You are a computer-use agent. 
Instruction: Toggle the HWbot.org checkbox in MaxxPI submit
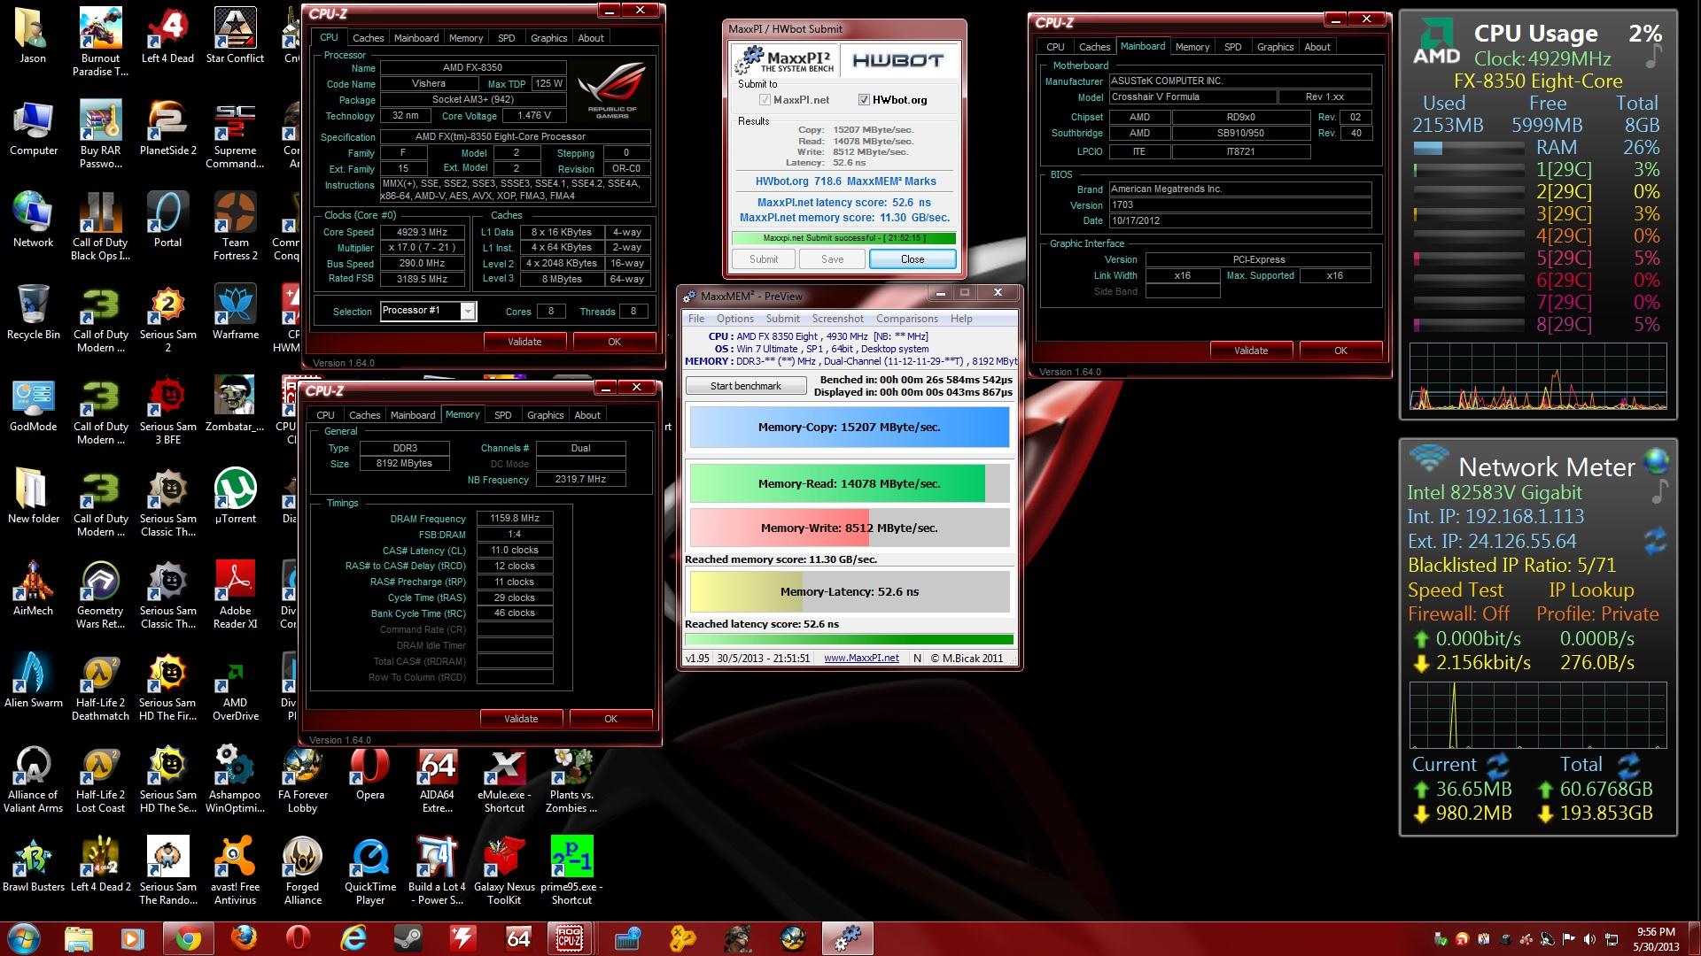pyautogui.click(x=864, y=100)
